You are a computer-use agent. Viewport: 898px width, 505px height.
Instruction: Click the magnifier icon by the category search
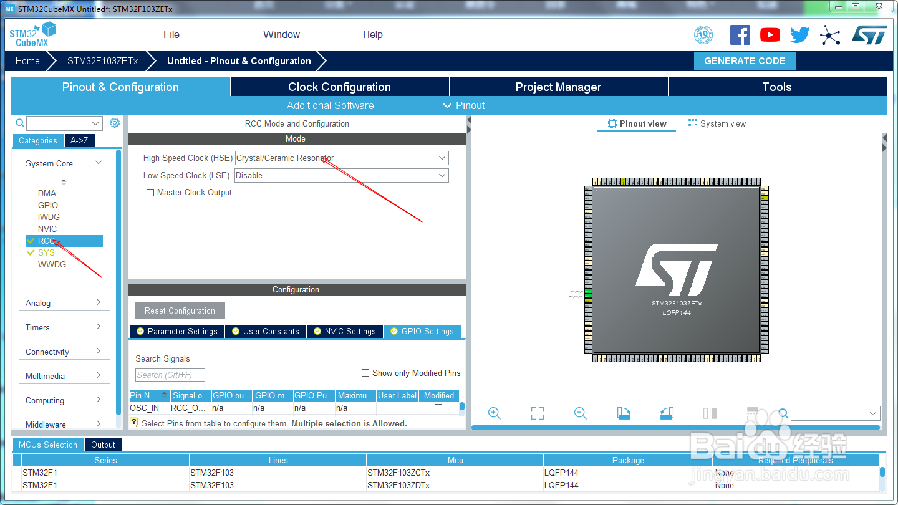[x=20, y=123]
